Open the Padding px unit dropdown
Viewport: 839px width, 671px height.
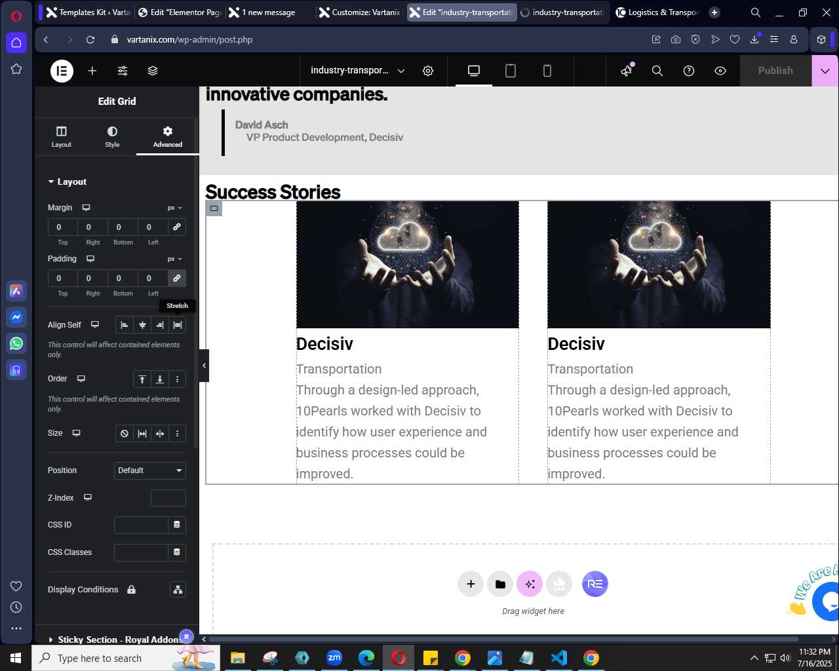(x=174, y=259)
